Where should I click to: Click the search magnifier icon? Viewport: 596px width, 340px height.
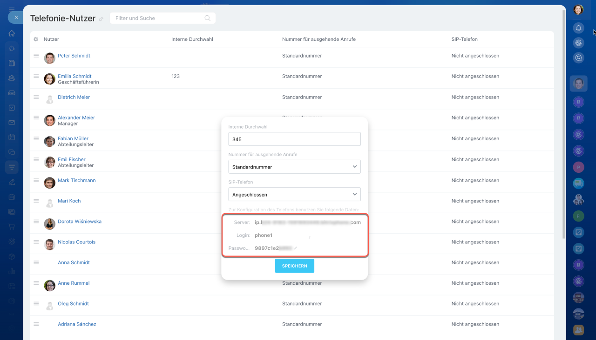208,18
